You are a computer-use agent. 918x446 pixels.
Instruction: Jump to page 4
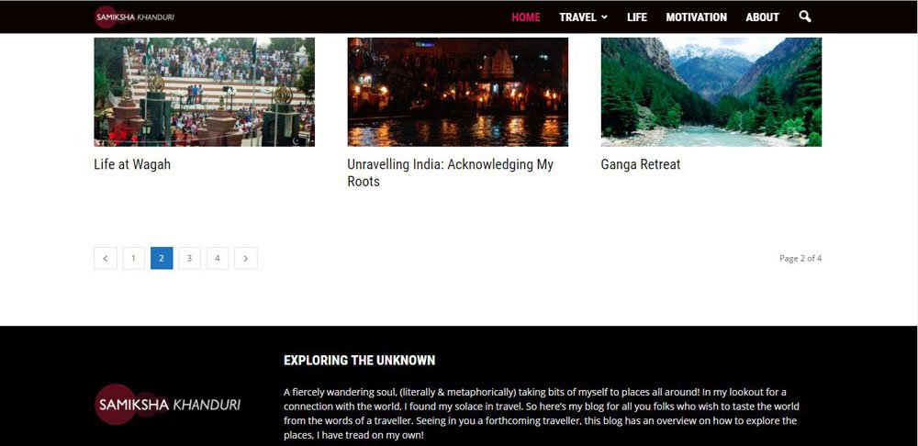click(x=218, y=258)
